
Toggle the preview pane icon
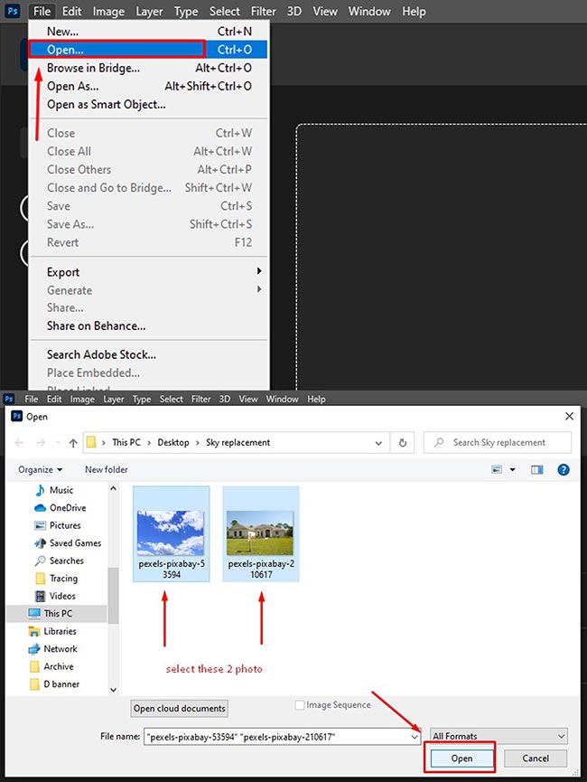[x=537, y=470]
